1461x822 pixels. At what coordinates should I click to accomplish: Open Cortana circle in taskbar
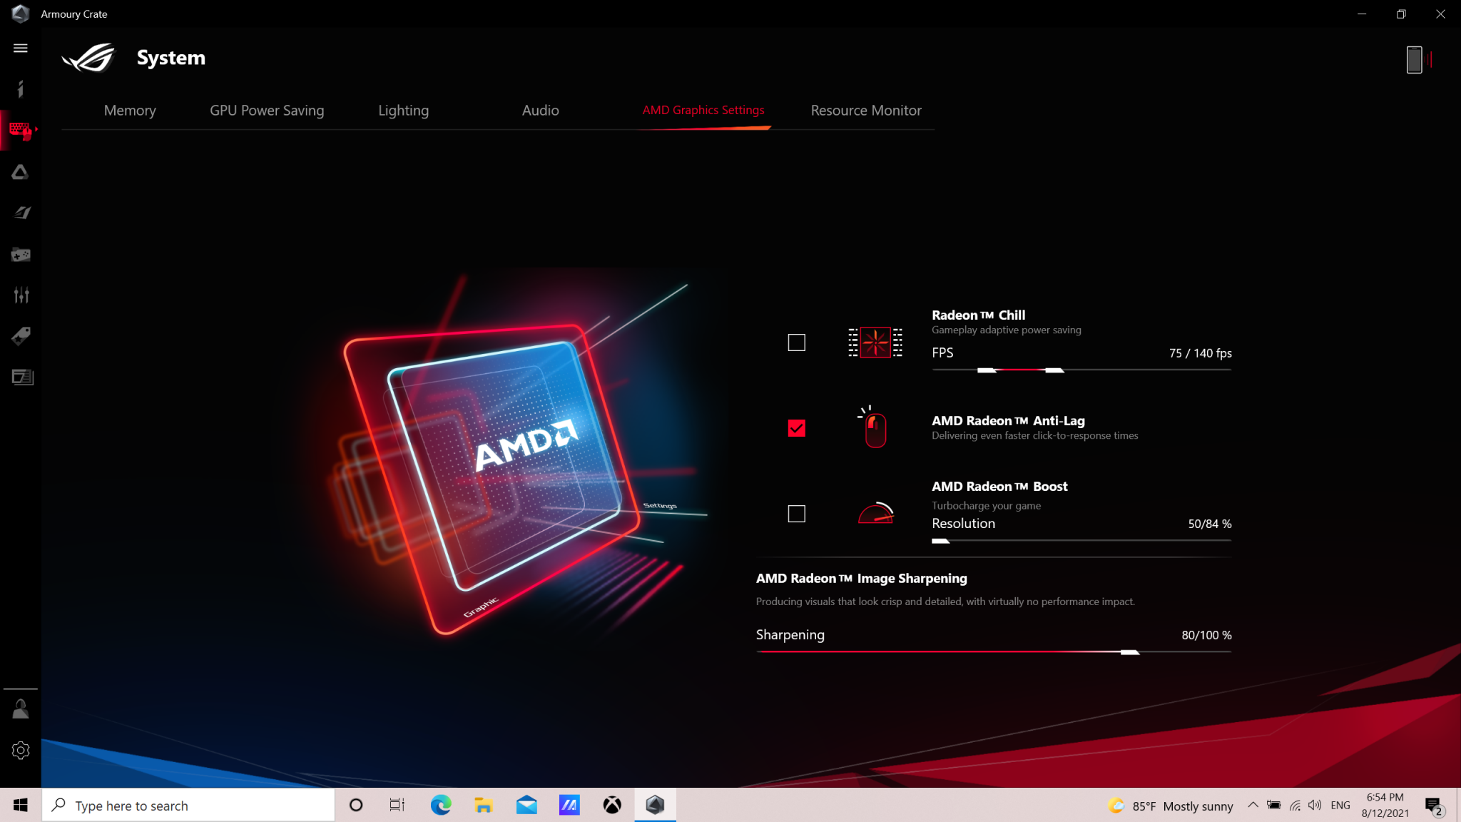pos(356,805)
